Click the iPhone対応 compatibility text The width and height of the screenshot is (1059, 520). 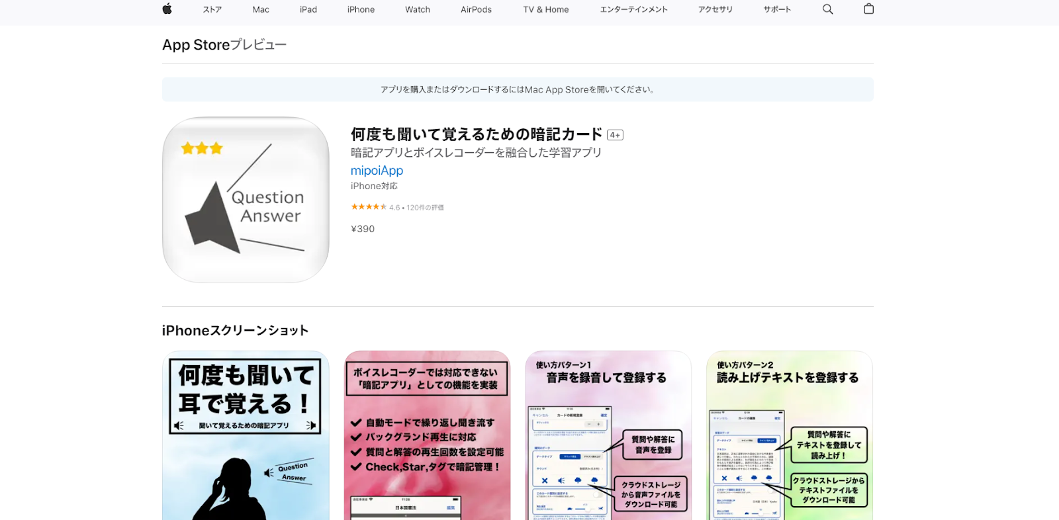374,186
